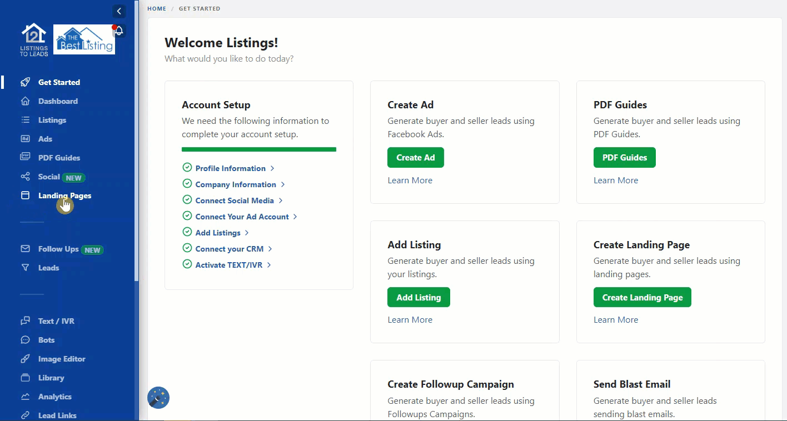Click the Leads funnel icon
This screenshot has width=787, height=421.
coord(25,268)
